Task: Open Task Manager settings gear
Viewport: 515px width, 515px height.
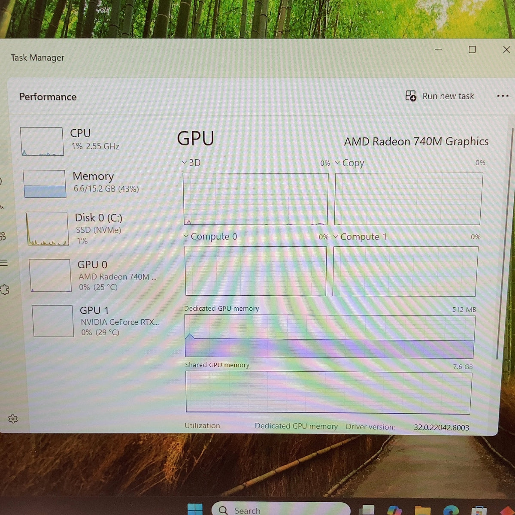Action: click(x=13, y=419)
